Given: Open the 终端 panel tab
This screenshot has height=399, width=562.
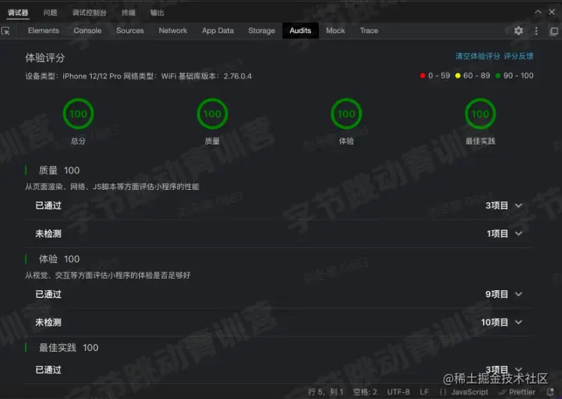Looking at the screenshot, I should [128, 13].
